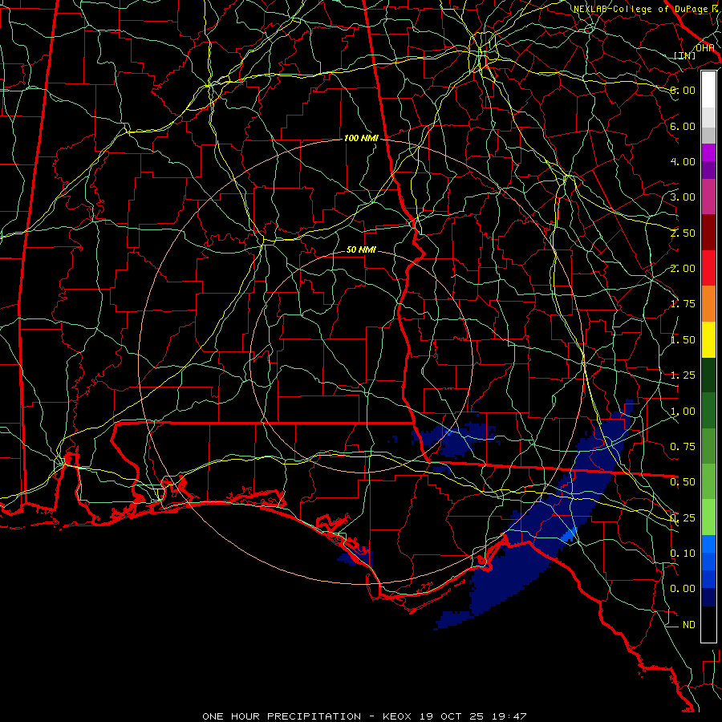Viewport: 722px width, 722px height.
Task: Click the "NEXLAB-College of DuPage" header text
Action: click(642, 9)
